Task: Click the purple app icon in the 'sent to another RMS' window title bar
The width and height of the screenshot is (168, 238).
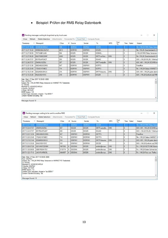Action: tap(24, 113)
